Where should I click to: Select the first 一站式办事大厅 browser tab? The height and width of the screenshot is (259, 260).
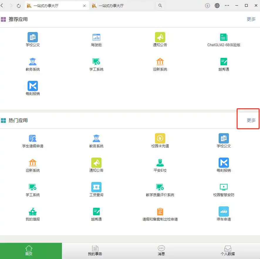(x=57, y=6)
